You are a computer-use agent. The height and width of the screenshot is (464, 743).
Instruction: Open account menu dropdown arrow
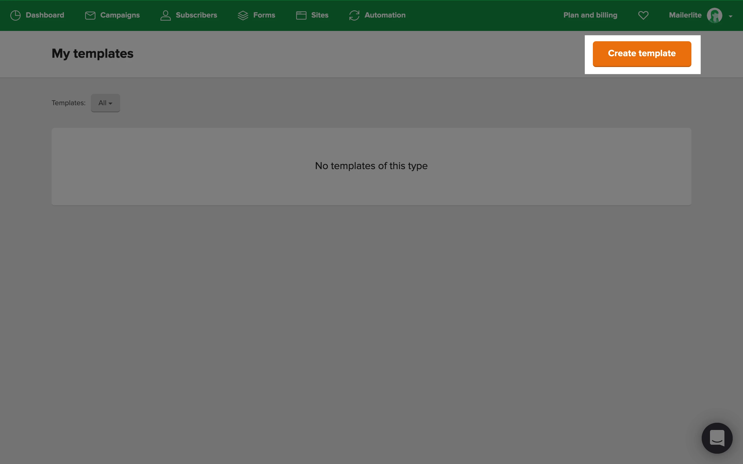click(730, 16)
